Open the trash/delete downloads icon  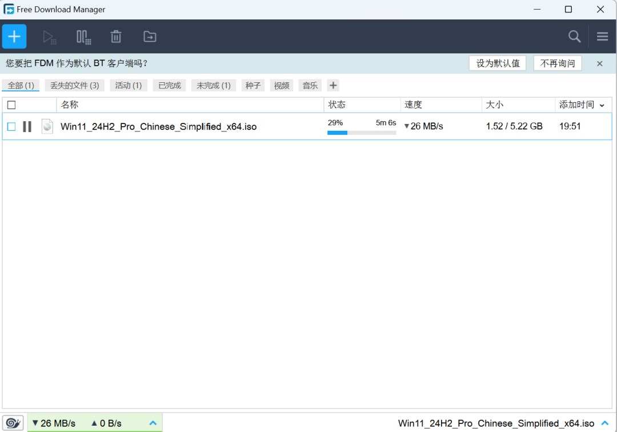coord(116,36)
